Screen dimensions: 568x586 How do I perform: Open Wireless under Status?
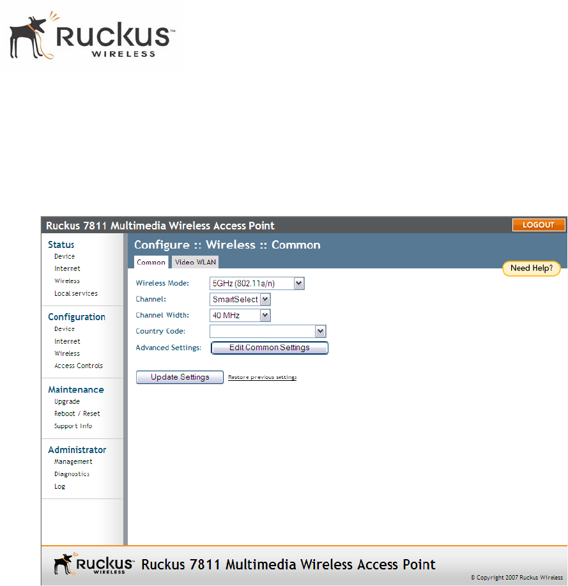click(67, 281)
